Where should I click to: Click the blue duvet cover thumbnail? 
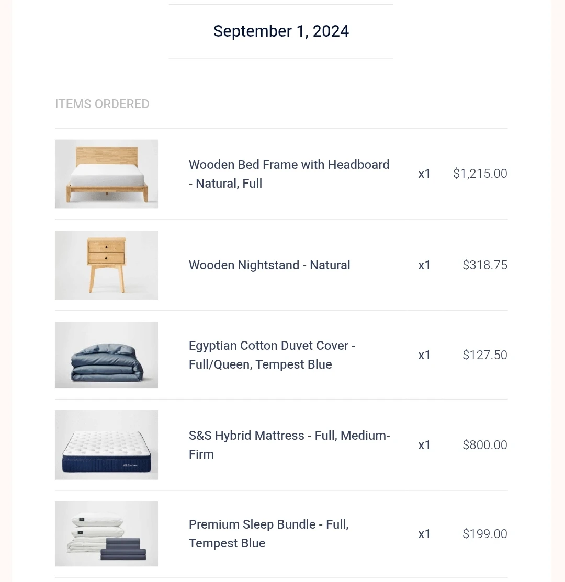click(106, 355)
